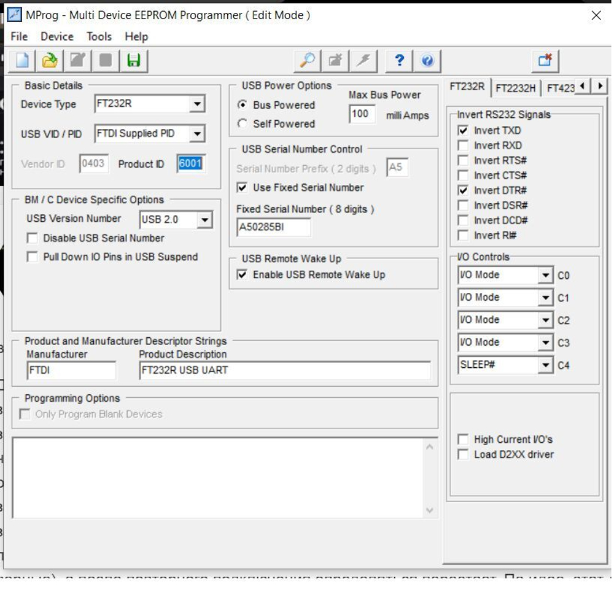Click the green Save floppy icon

click(133, 61)
